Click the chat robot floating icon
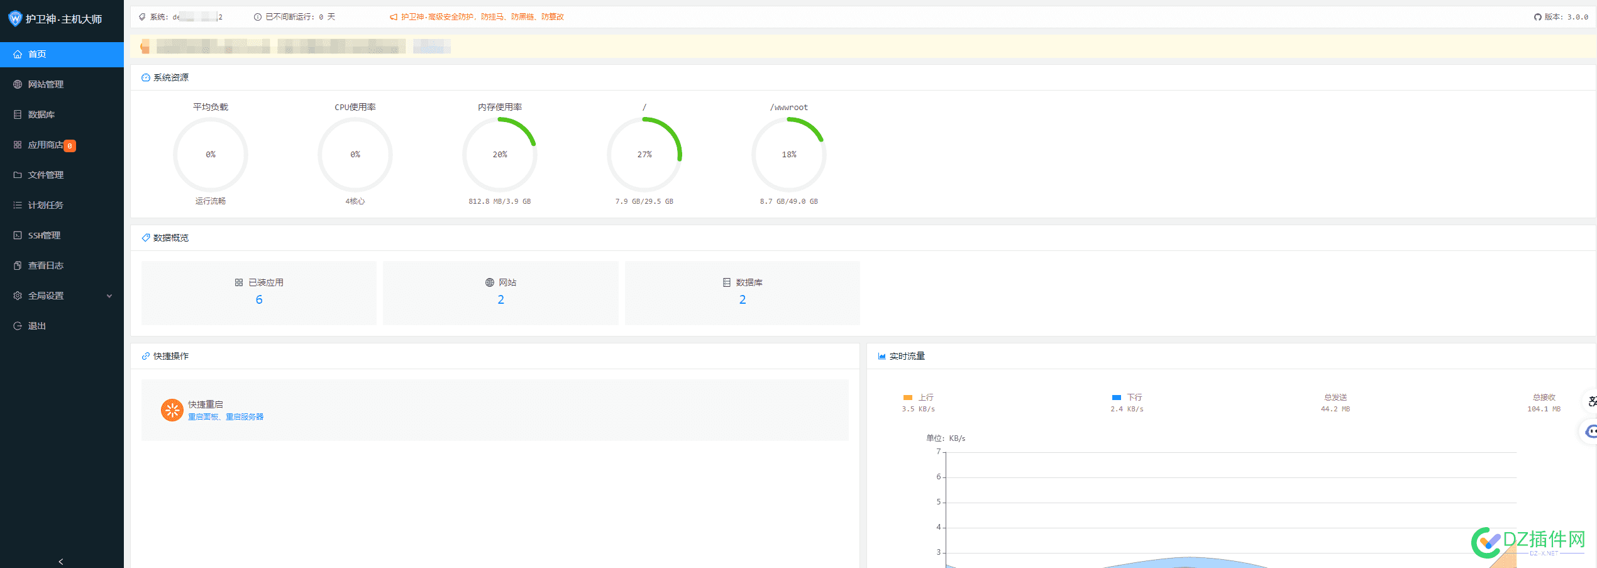 [x=1591, y=432]
